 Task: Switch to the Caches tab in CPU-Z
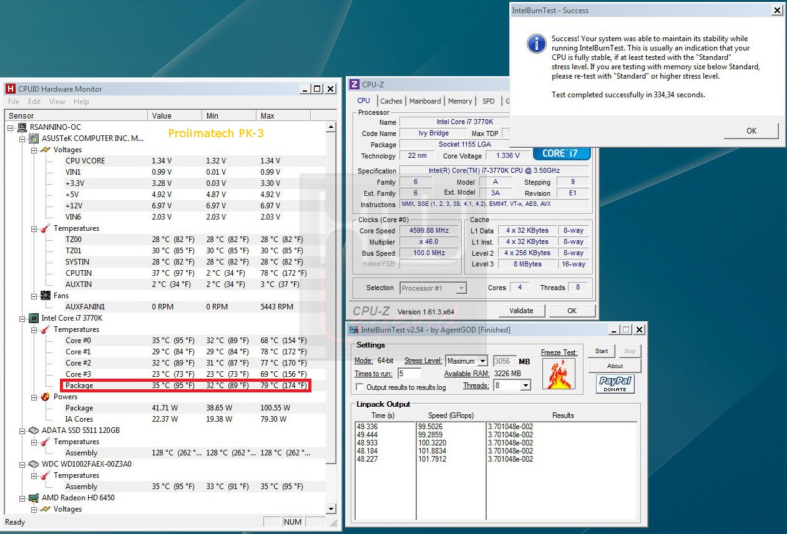[x=391, y=101]
